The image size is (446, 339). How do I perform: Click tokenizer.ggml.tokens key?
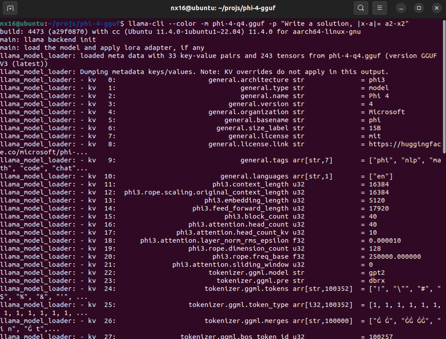pos(246,289)
